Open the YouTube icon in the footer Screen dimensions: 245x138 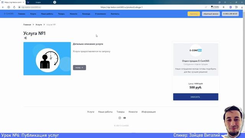point(124,118)
